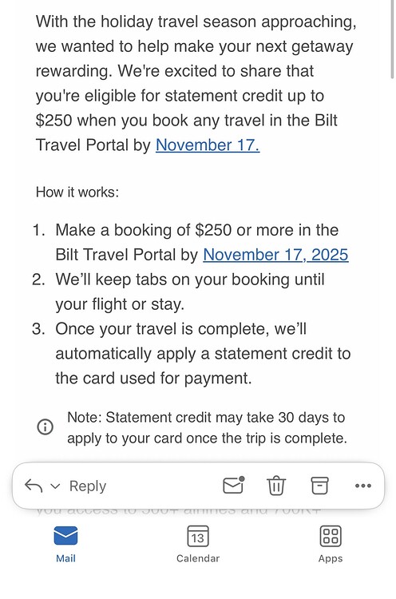The image size is (396, 599).
Task: Open more actions three-dot menu
Action: tap(362, 486)
